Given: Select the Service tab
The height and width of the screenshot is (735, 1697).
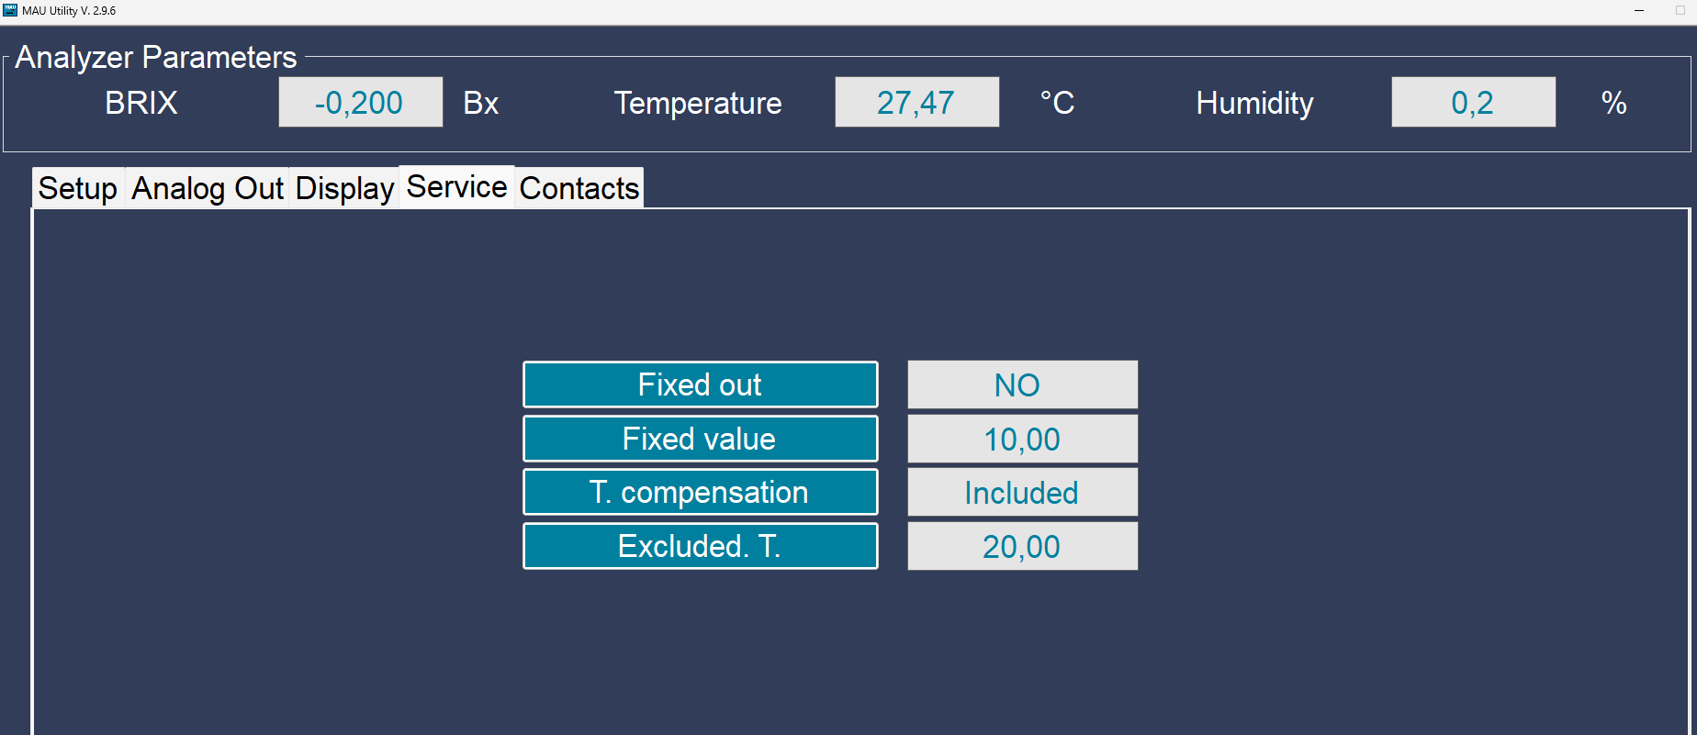Looking at the screenshot, I should [x=456, y=186].
